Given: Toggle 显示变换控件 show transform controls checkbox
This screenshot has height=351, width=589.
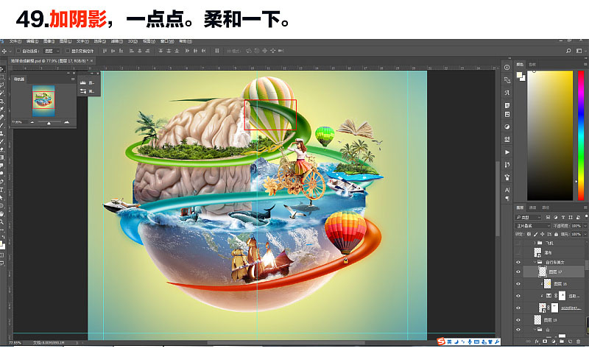Looking at the screenshot, I should tap(68, 51).
